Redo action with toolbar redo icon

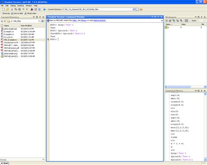(x=27, y=9)
